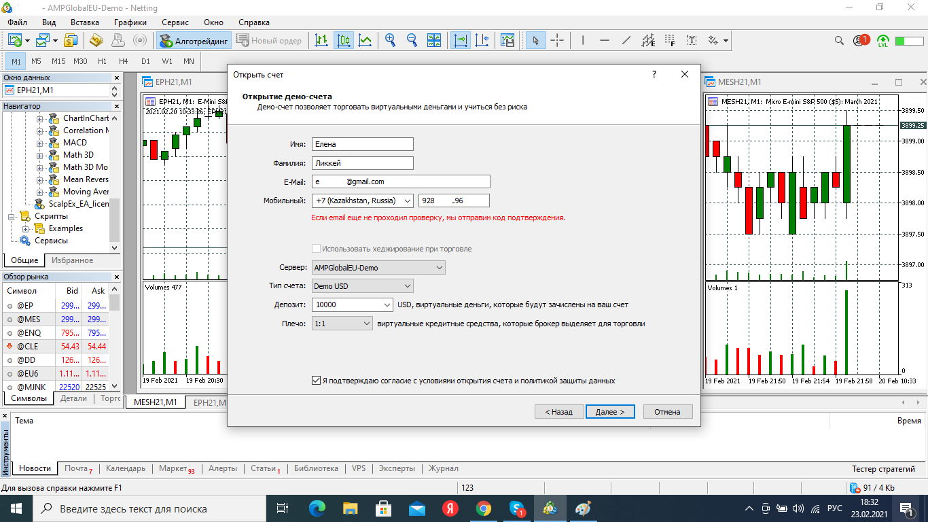Screen dimensions: 928x522
Task: Click the Отмена button
Action: (668, 412)
